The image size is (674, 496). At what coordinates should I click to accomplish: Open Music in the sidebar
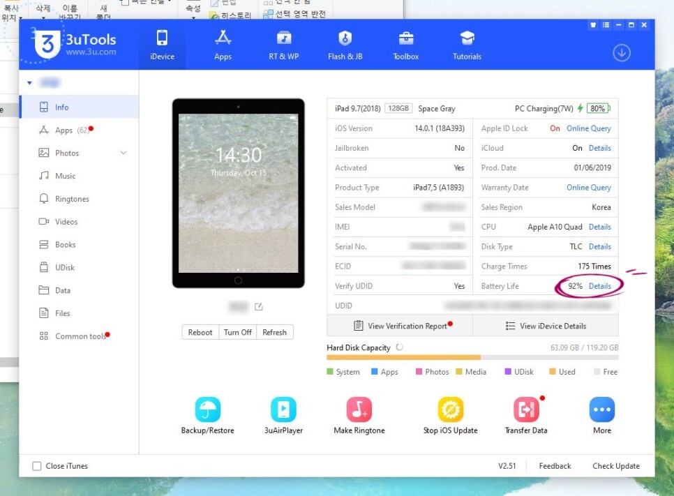(x=80, y=176)
